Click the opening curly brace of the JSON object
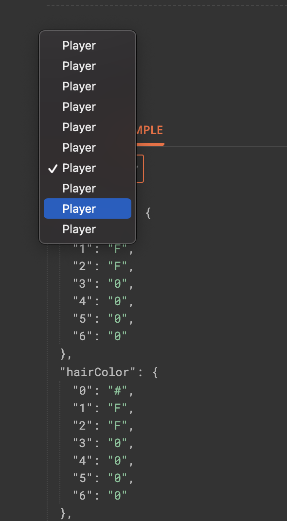287x521 pixels. [148, 213]
